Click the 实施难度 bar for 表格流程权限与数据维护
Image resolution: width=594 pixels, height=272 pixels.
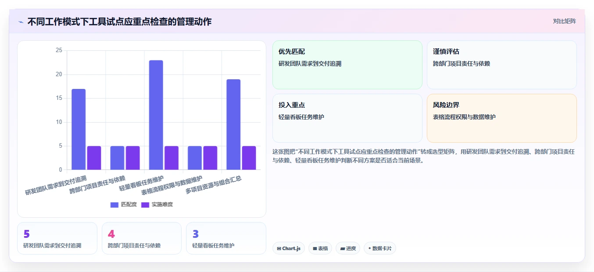point(210,158)
